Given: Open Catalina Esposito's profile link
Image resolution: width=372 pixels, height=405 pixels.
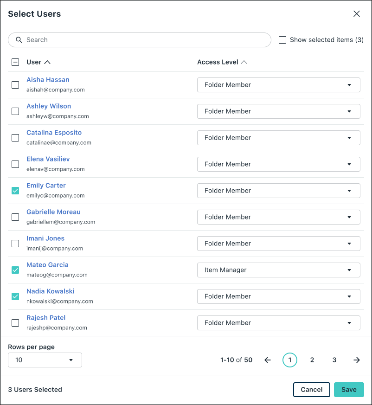Looking at the screenshot, I should click(x=54, y=132).
